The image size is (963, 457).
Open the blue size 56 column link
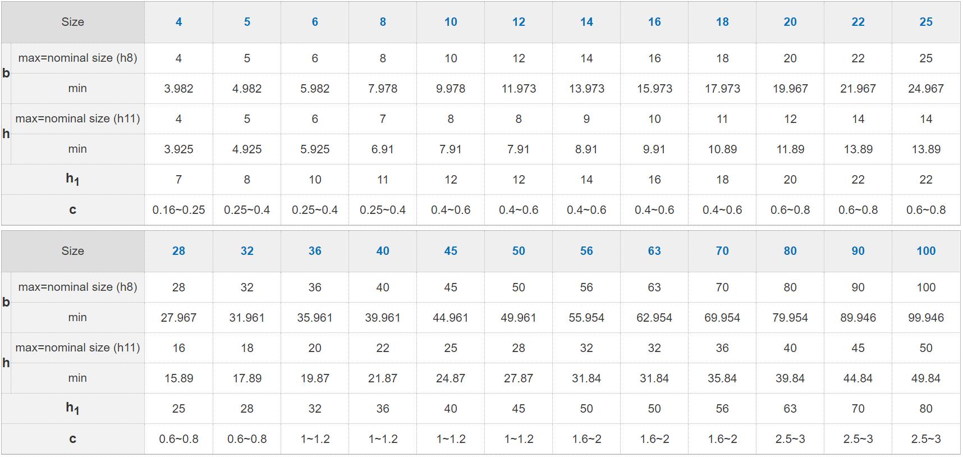[586, 251]
